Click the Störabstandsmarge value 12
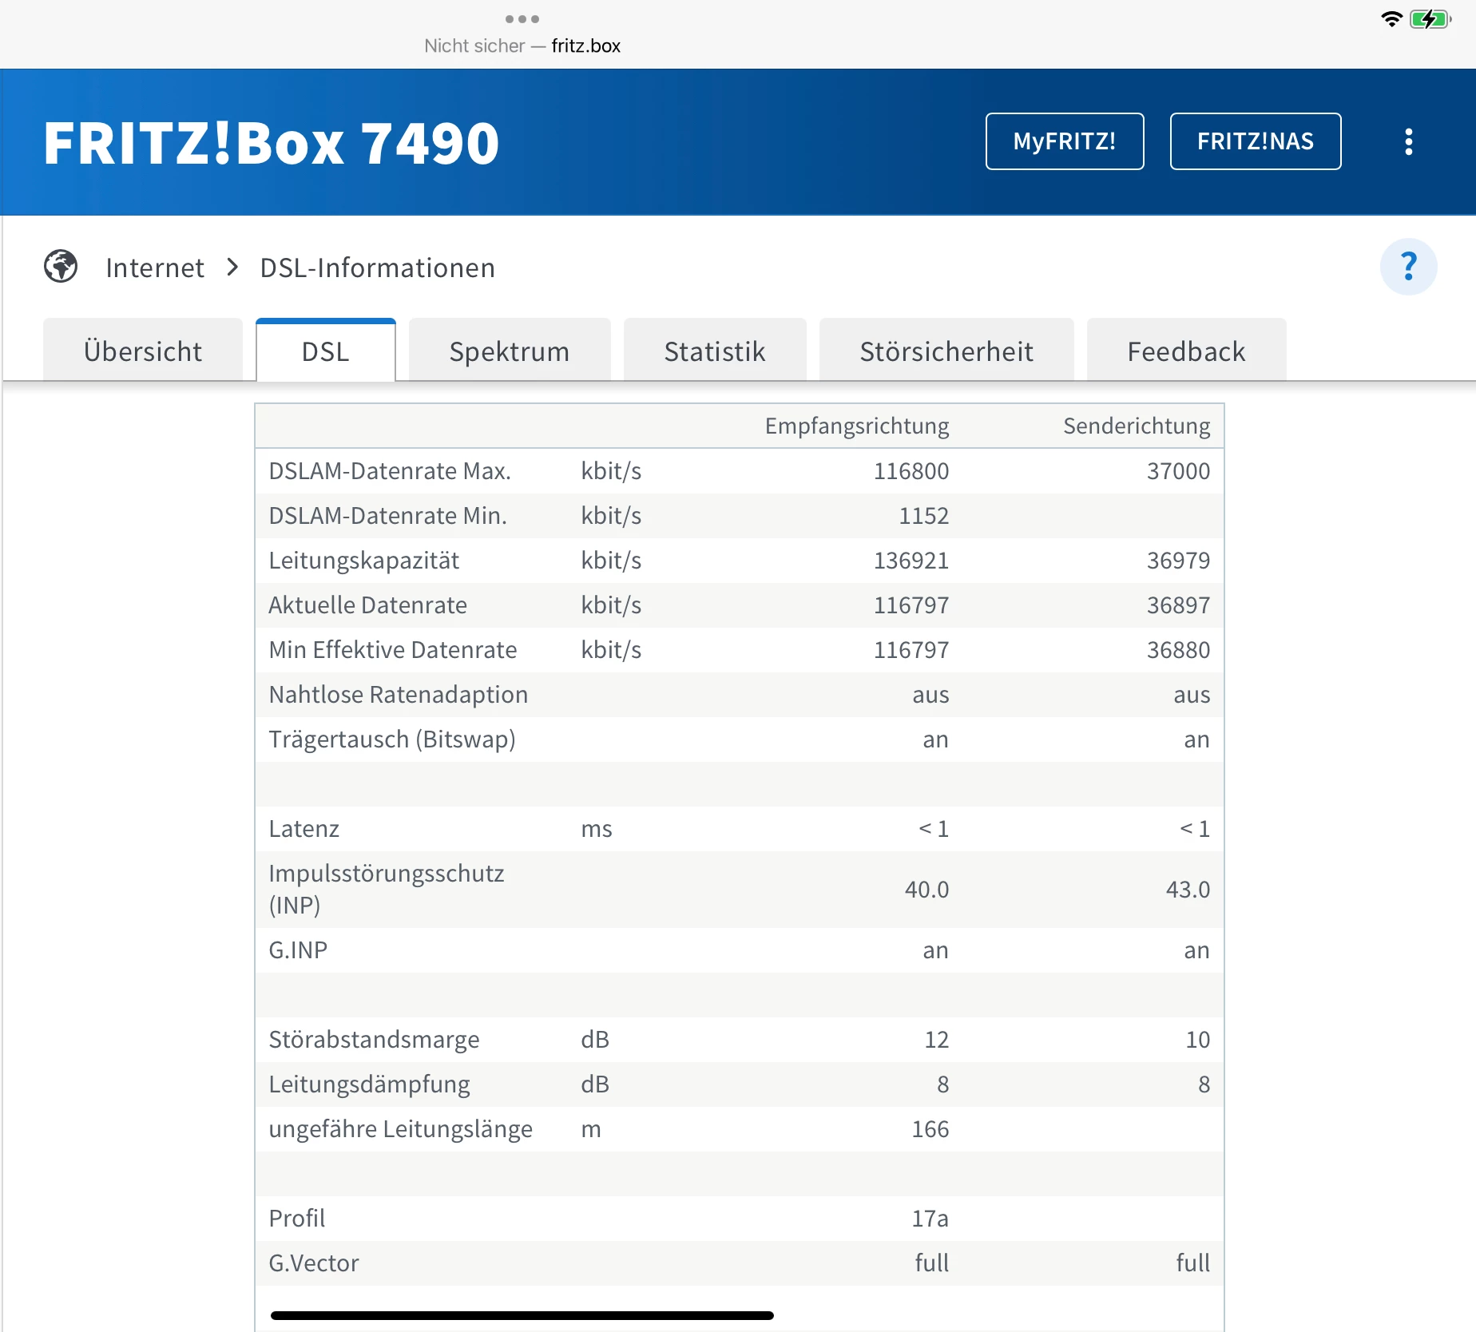The image size is (1476, 1332). [937, 1039]
